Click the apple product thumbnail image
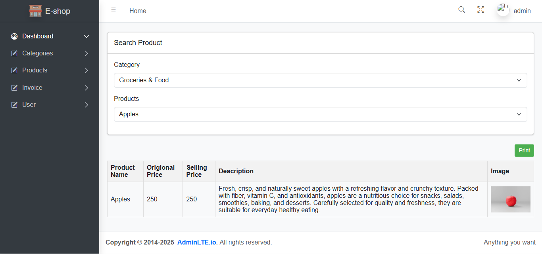Image resolution: width=542 pixels, height=254 pixels. click(x=511, y=199)
